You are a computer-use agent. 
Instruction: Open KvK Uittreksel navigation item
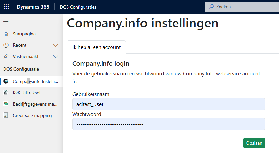click(27, 93)
